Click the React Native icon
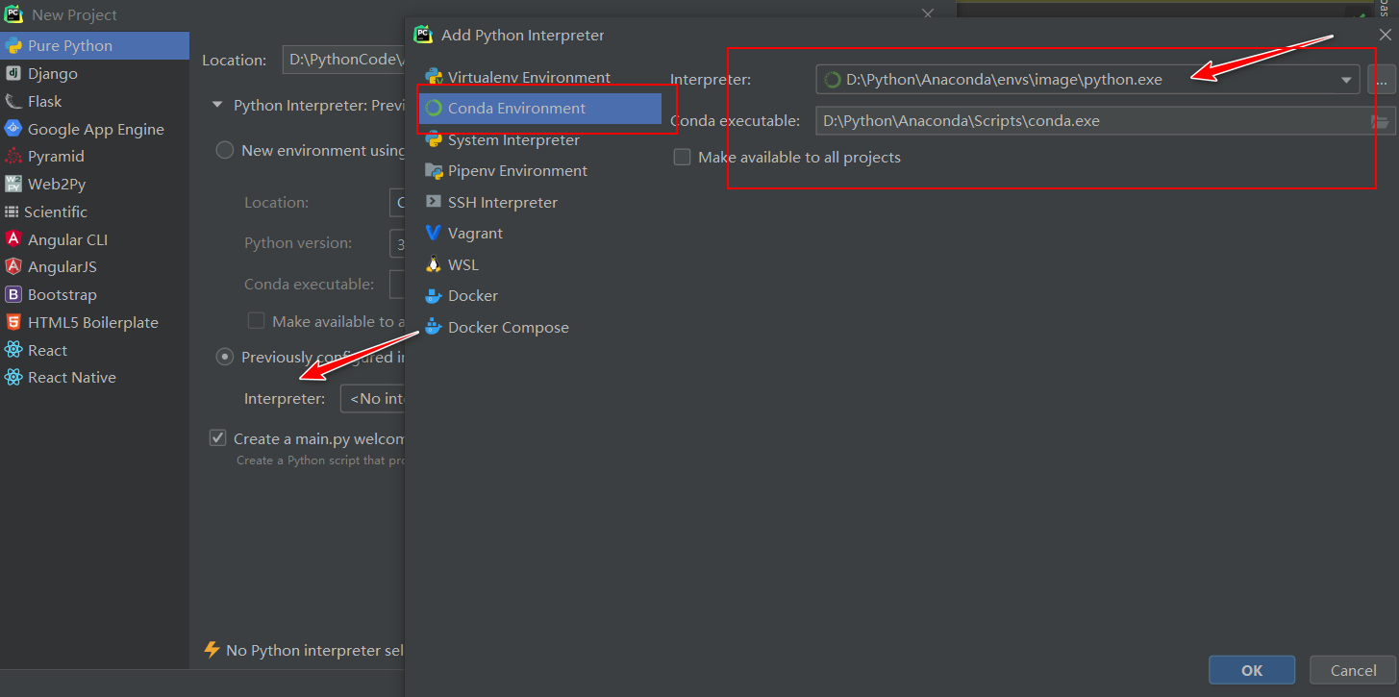The width and height of the screenshot is (1399, 697). (x=13, y=377)
